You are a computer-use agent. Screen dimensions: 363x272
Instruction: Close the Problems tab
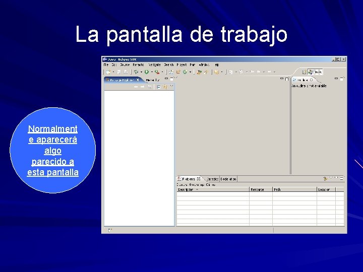(199, 179)
